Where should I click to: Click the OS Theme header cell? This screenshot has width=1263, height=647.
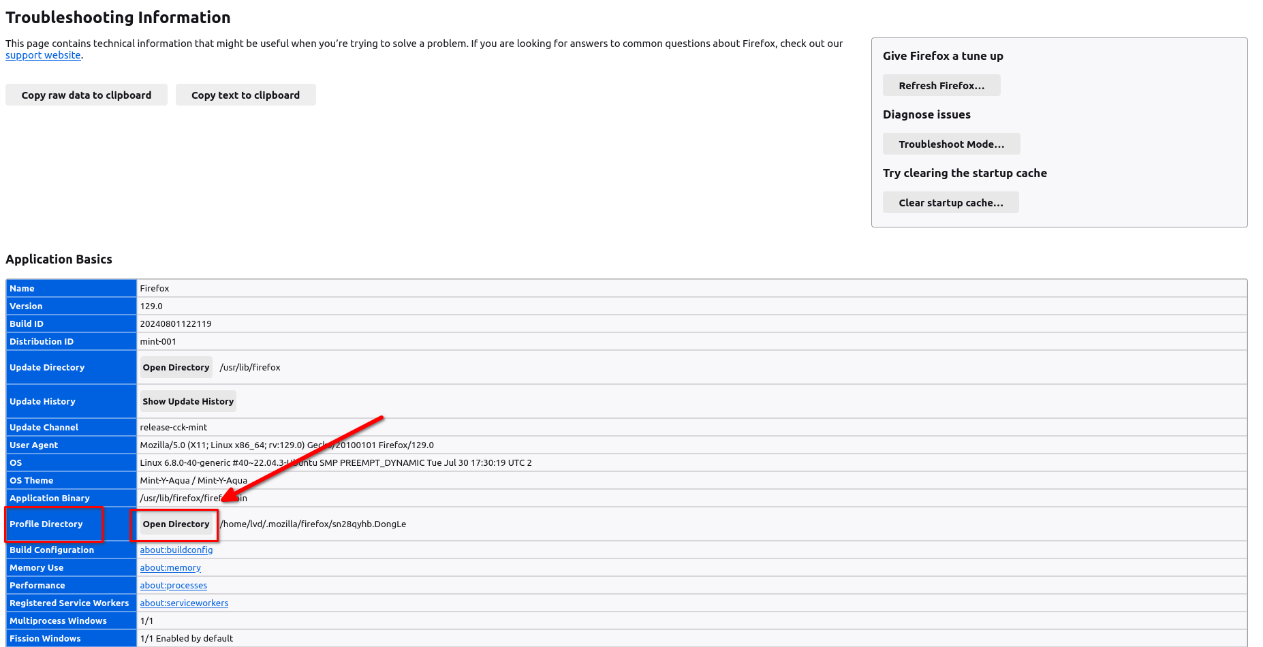click(72, 480)
